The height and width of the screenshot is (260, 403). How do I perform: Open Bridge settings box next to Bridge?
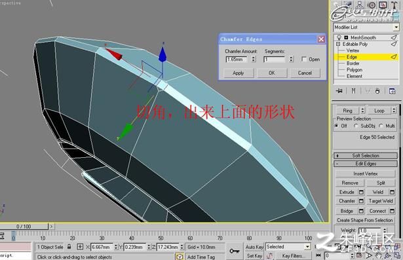pos(361,211)
